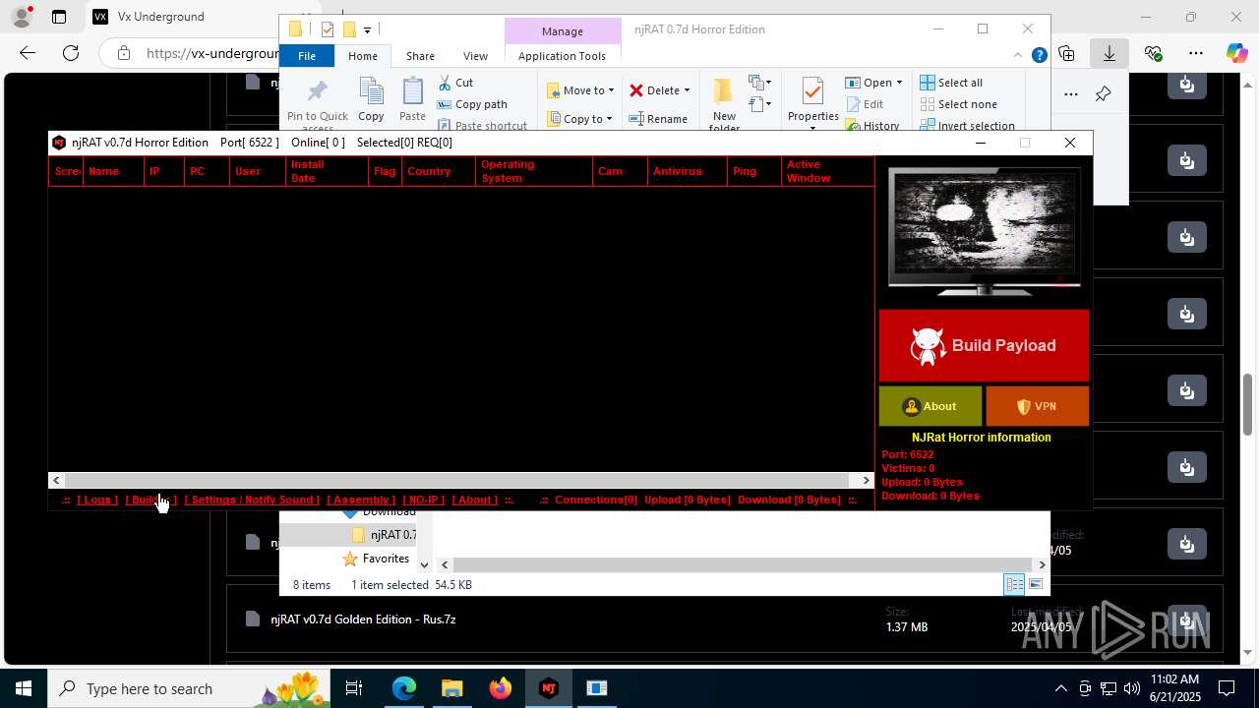Open the Edge Copilot icon
This screenshot has width=1259, height=708.
1236,53
